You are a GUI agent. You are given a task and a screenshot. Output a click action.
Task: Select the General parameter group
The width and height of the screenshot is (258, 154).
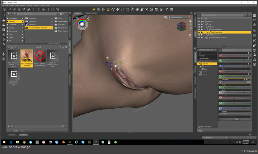tap(207, 64)
